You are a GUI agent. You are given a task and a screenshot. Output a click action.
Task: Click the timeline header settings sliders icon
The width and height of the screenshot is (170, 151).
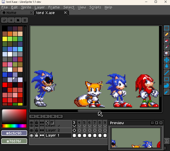point(47,122)
